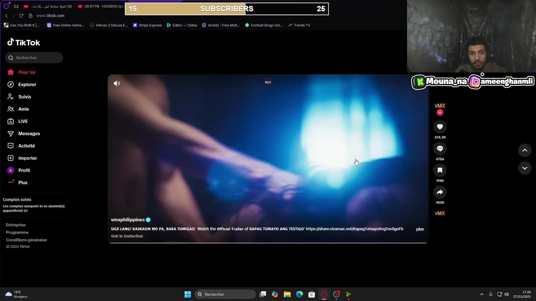The height and width of the screenshot is (301, 536).
Task: Open the Pour toi feed
Action: click(x=21, y=72)
